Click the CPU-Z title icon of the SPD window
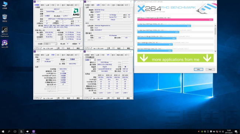240x134 pixels. 85,51
